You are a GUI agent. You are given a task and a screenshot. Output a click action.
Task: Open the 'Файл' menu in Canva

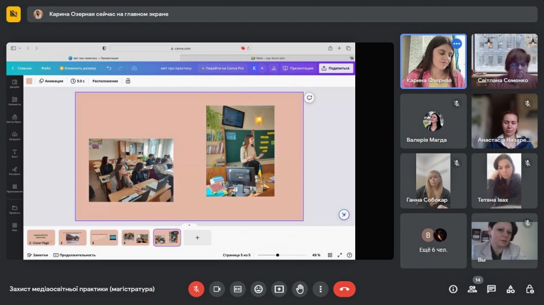pyautogui.click(x=46, y=68)
